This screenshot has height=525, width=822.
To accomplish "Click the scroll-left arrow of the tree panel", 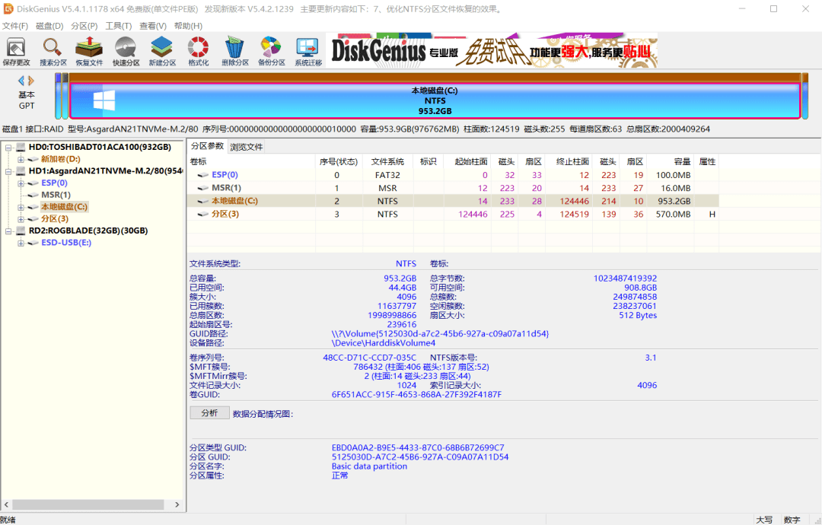I will coord(6,504).
